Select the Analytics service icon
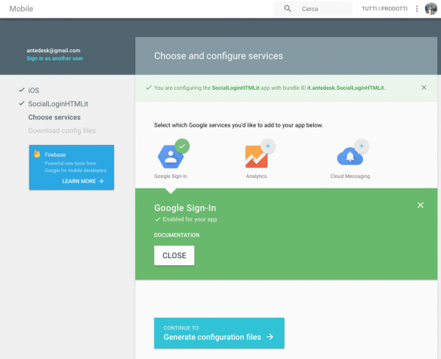 tap(257, 157)
